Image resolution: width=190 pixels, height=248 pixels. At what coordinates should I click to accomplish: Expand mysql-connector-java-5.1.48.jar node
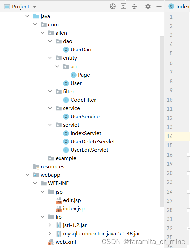pyautogui.click(x=50, y=233)
